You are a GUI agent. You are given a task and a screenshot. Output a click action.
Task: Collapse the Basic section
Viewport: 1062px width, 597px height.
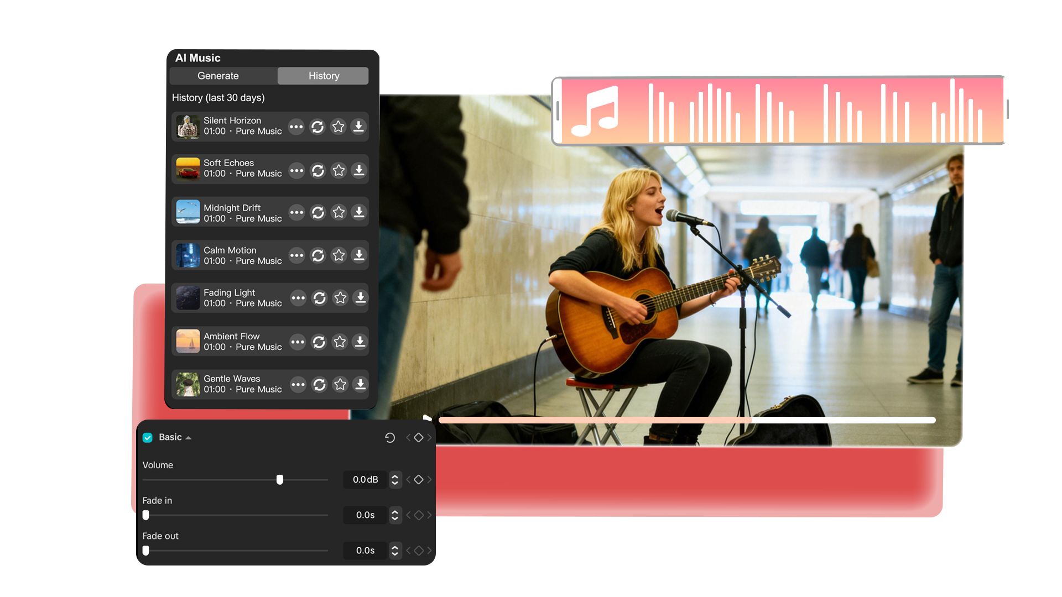(x=188, y=437)
